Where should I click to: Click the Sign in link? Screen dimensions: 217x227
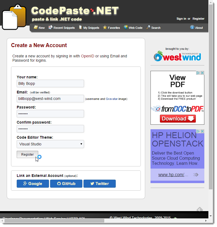181,19
